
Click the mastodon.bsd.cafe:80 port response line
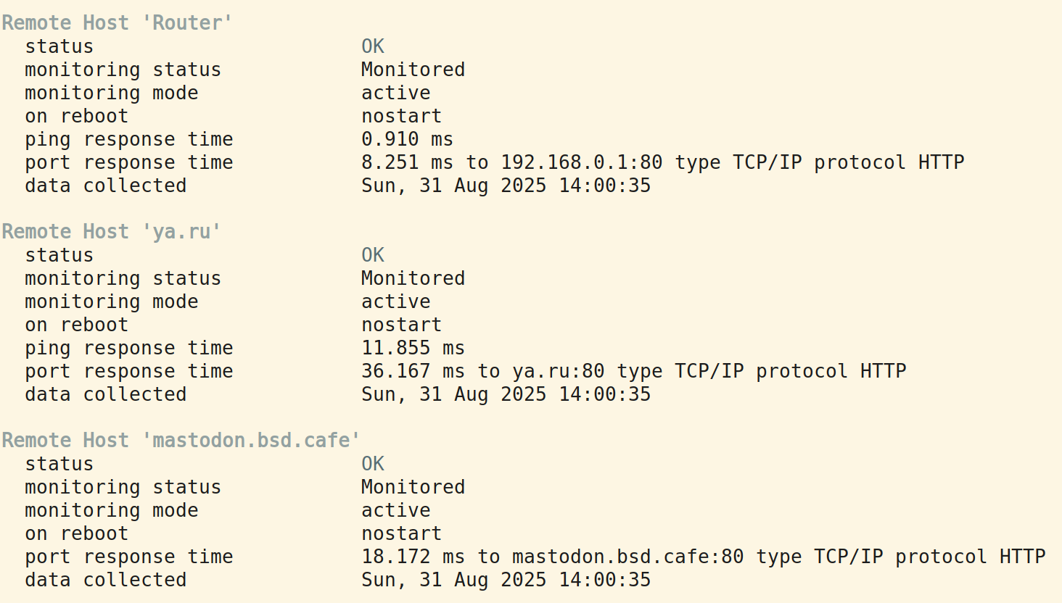pyautogui.click(x=703, y=557)
